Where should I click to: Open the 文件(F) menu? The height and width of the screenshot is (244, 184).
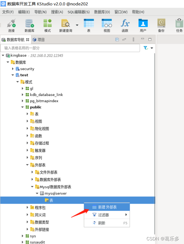tap(8, 12)
